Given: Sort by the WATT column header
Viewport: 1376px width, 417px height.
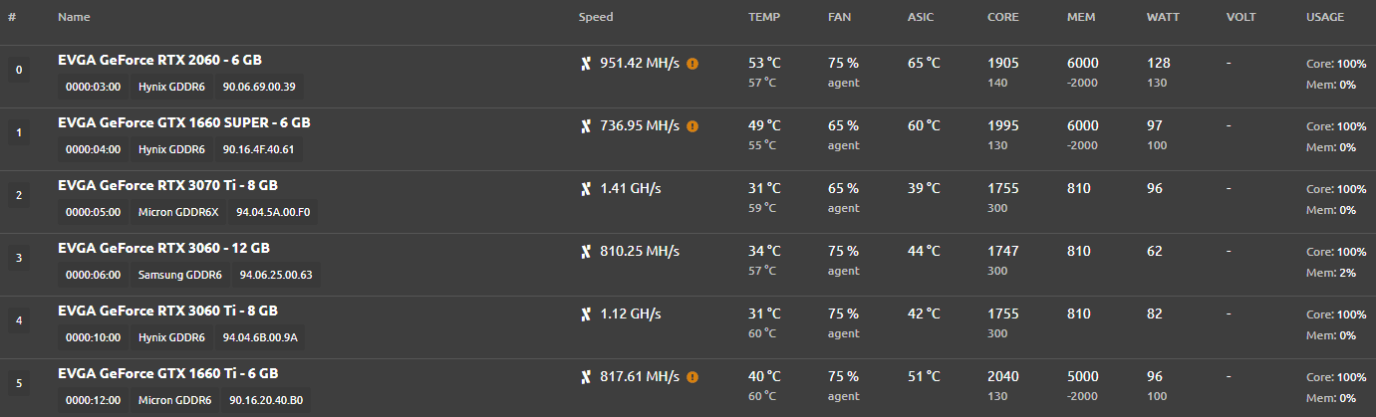Looking at the screenshot, I should tap(1163, 17).
